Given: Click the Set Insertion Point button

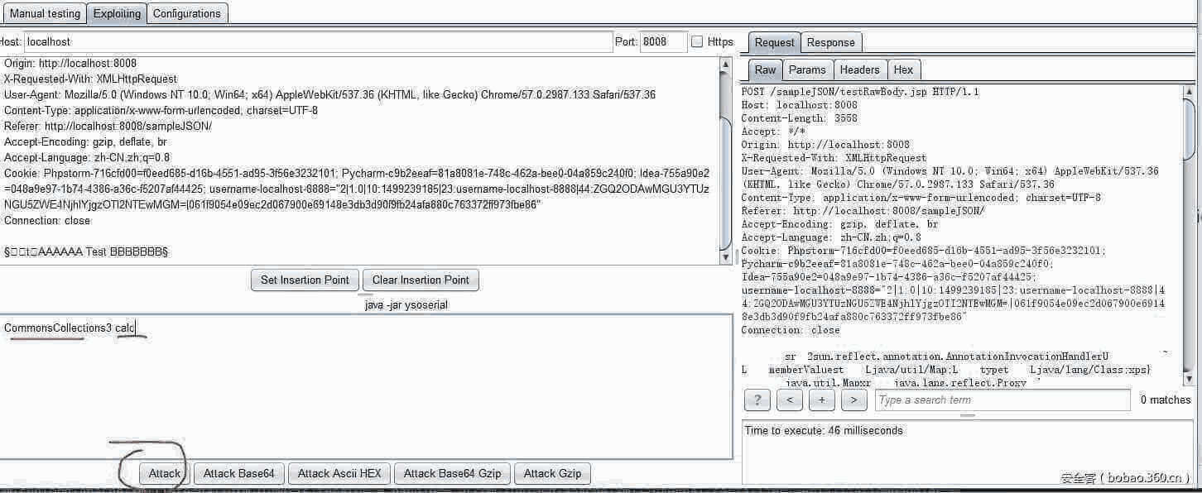Looking at the screenshot, I should [305, 280].
